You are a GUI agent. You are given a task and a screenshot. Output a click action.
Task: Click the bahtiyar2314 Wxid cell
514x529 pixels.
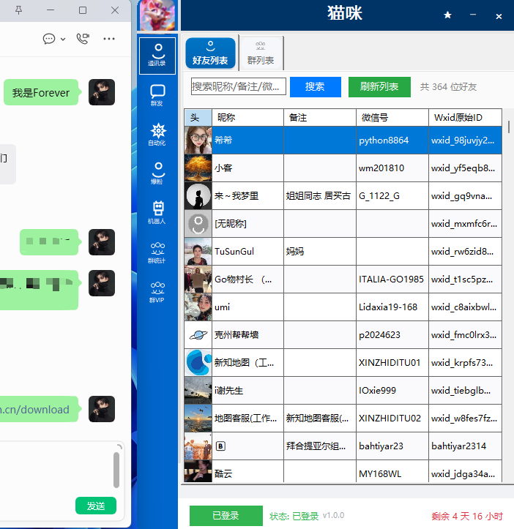(465, 446)
